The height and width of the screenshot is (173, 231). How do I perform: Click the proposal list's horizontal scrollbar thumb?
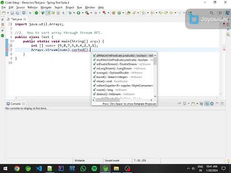click(108, 100)
